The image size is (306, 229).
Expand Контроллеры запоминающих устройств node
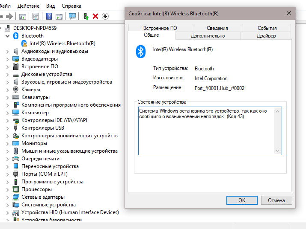(x=8, y=136)
